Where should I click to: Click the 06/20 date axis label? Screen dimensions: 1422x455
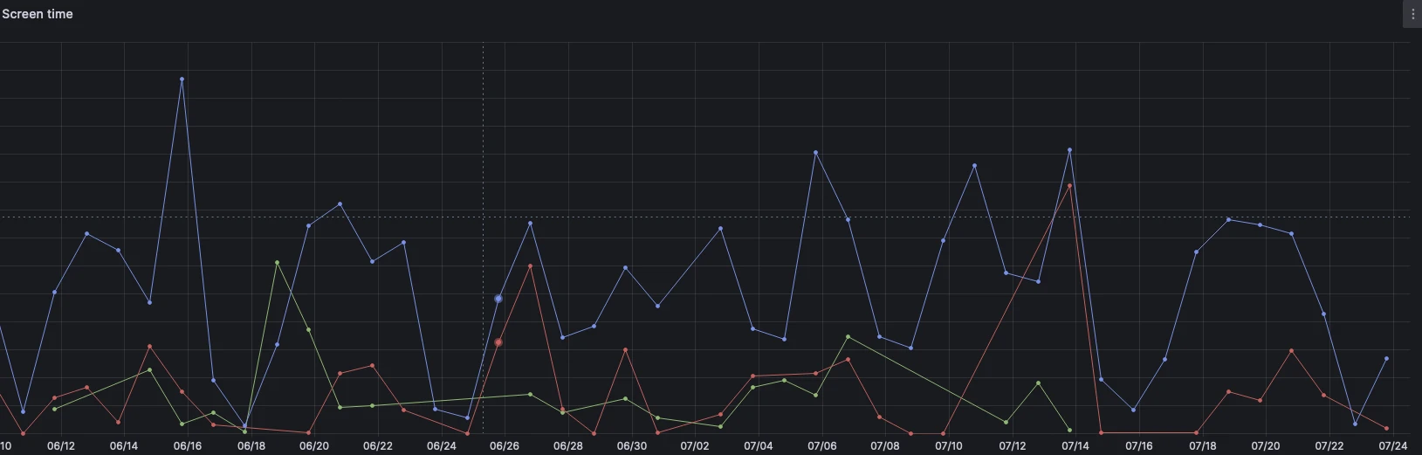click(x=314, y=445)
